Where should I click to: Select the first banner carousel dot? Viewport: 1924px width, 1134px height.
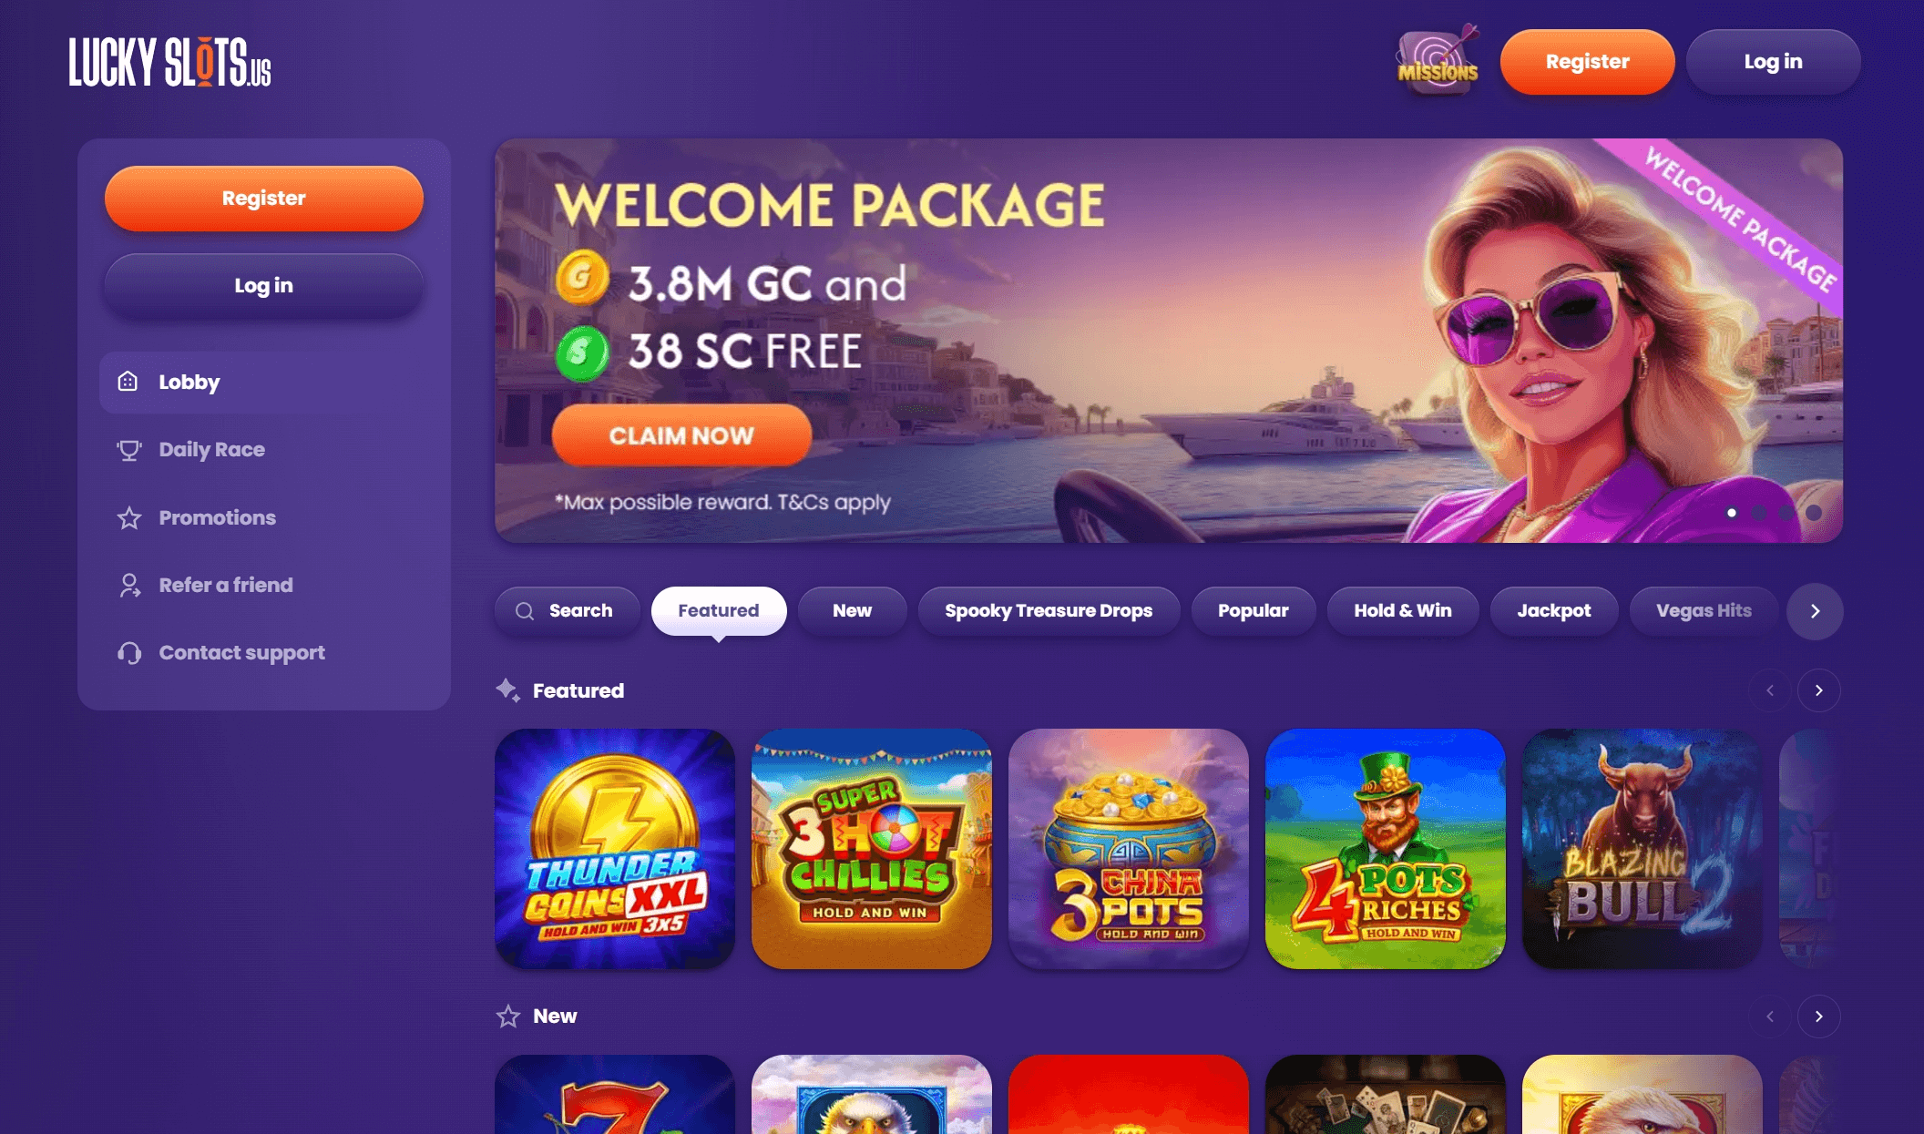click(1732, 513)
